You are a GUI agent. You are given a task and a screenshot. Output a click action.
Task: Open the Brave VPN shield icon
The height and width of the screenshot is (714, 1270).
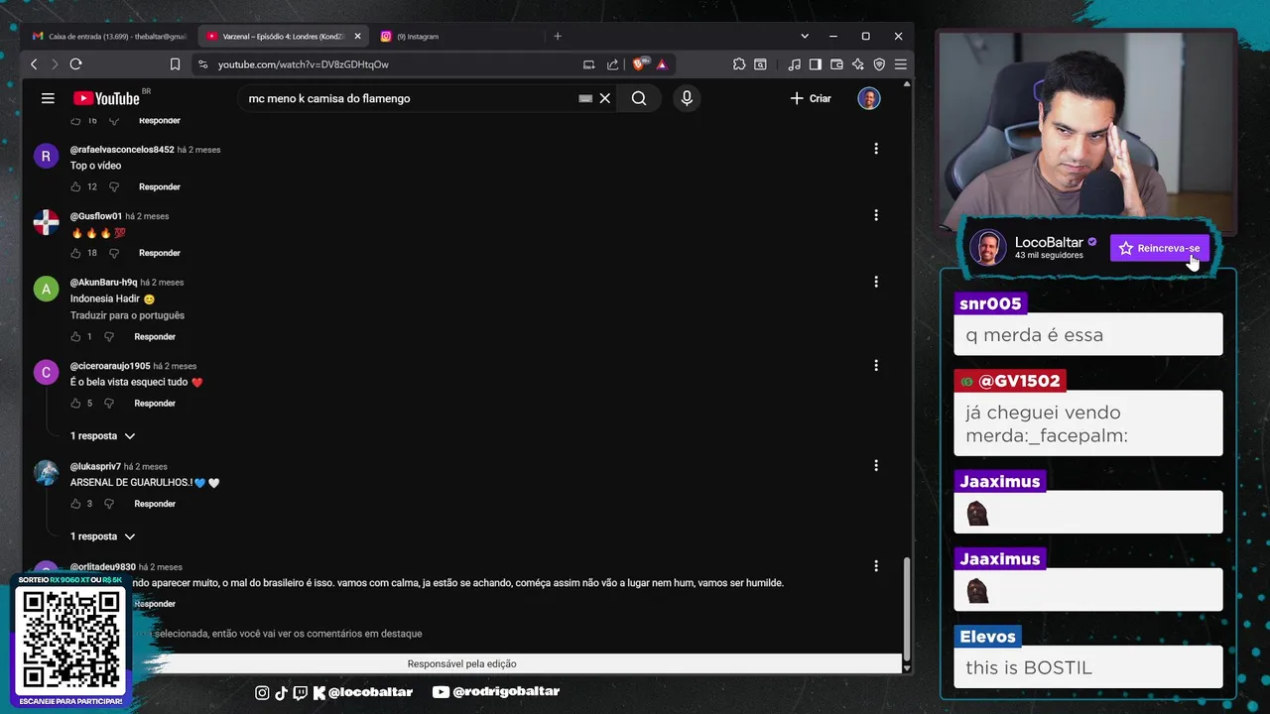click(x=879, y=64)
